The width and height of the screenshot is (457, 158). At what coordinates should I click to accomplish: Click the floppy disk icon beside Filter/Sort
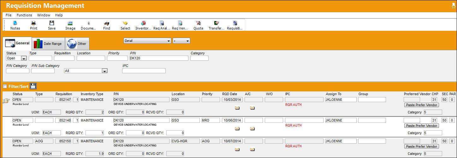click(33, 86)
